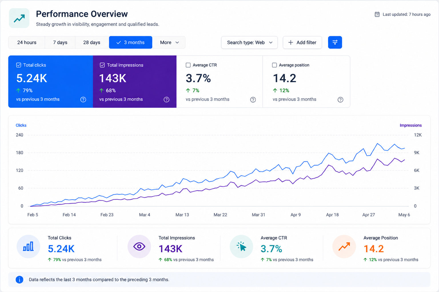
Task: Uncheck the Total clicks checkbox
Action: click(19, 65)
